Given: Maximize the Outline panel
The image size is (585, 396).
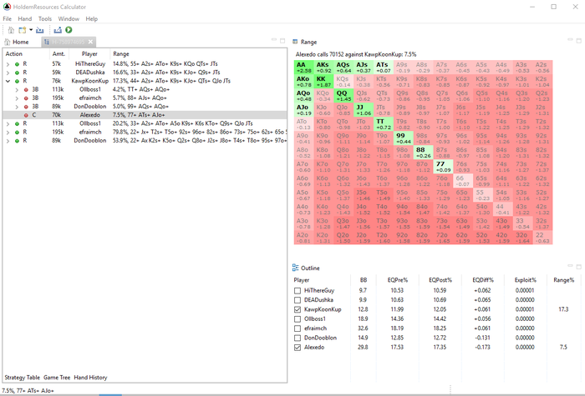Looking at the screenshot, I should click(578, 267).
